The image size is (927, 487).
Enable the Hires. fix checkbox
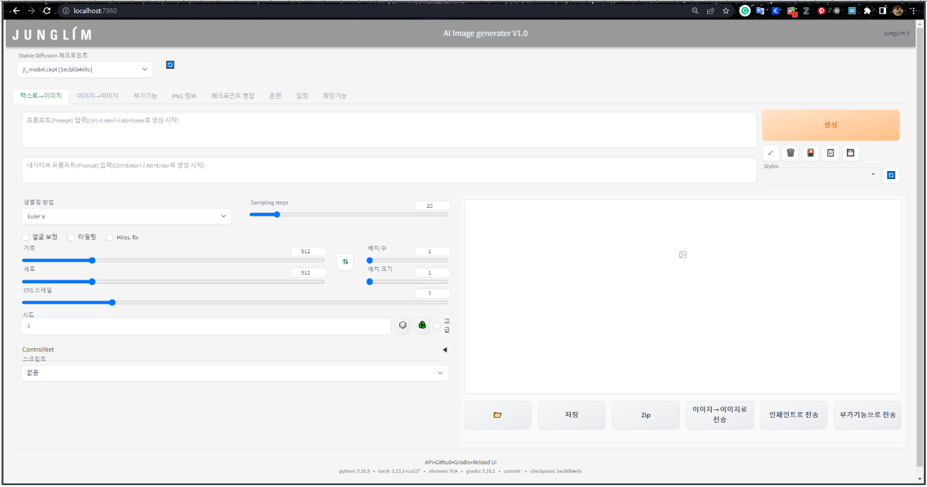point(110,238)
